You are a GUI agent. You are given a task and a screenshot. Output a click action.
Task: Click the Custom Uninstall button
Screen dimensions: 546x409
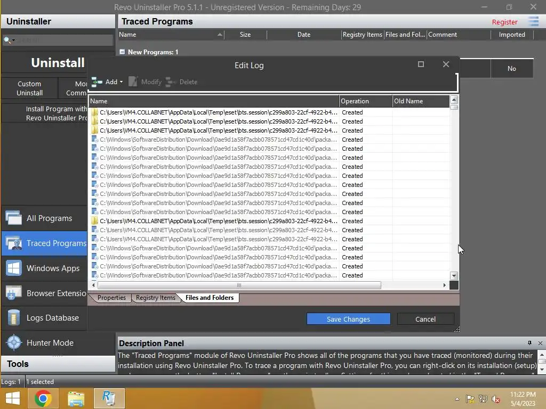pos(30,88)
